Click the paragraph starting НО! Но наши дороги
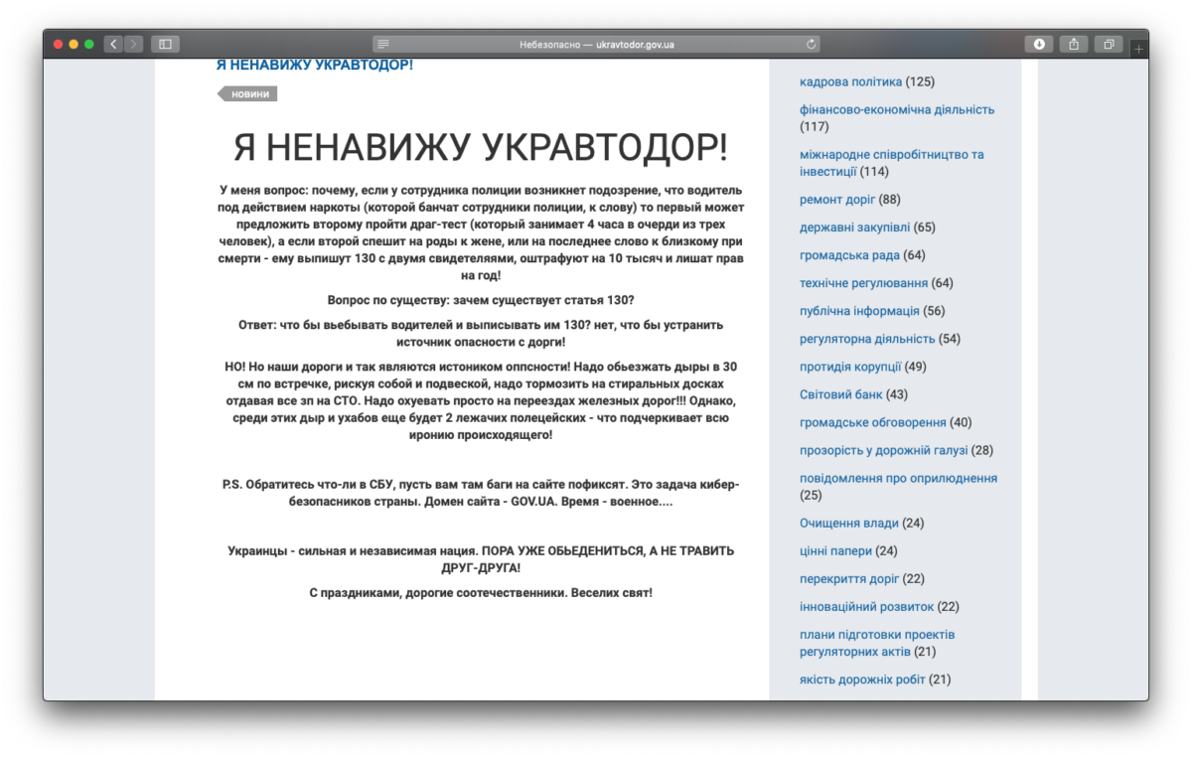 [481, 400]
